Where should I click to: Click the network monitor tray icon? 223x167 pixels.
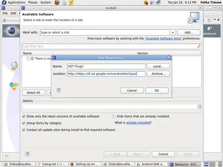[x=158, y=2]
